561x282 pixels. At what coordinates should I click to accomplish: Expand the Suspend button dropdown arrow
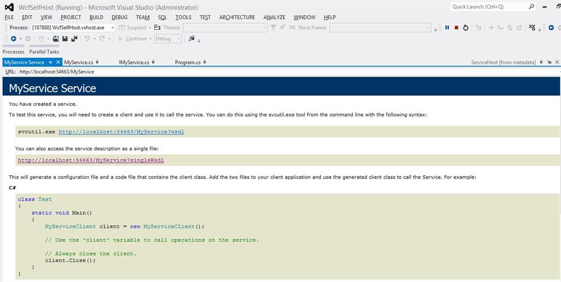coord(150,27)
